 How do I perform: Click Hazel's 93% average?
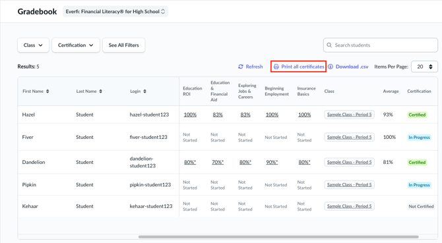point(388,115)
